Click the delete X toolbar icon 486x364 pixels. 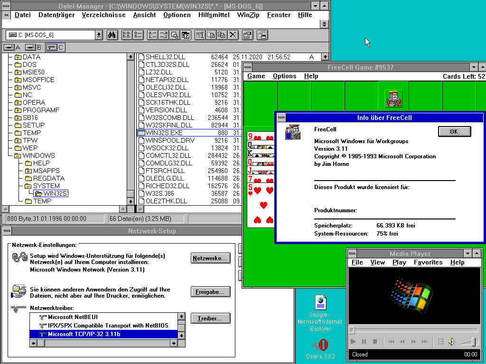[x=233, y=35]
